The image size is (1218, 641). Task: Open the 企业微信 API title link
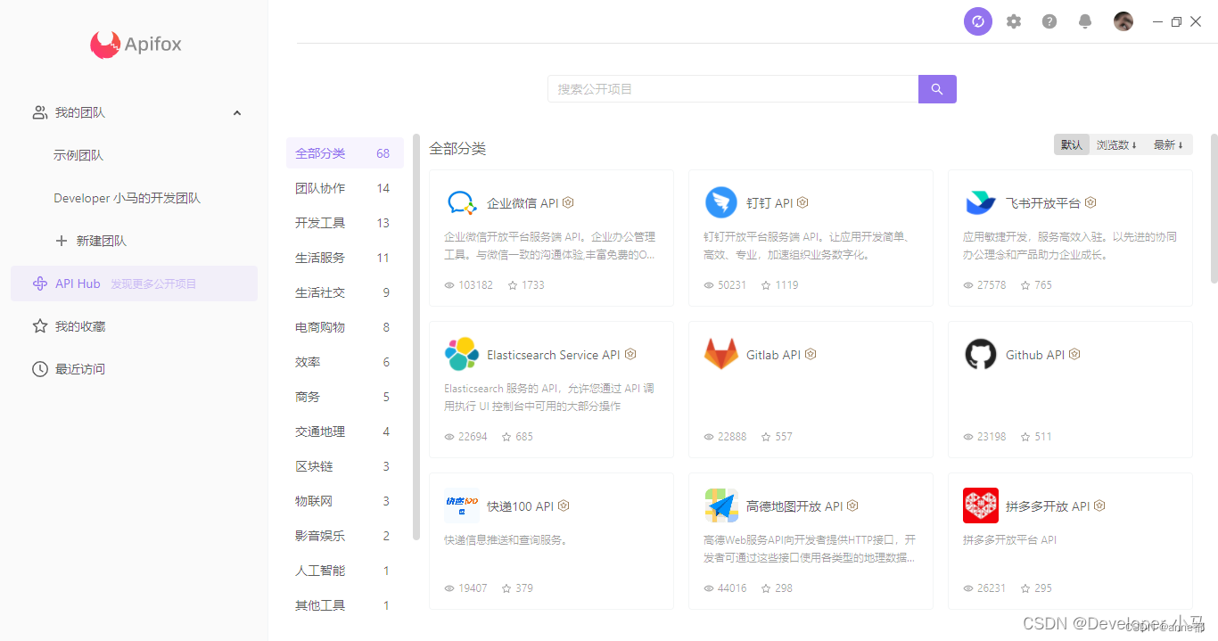(x=523, y=203)
